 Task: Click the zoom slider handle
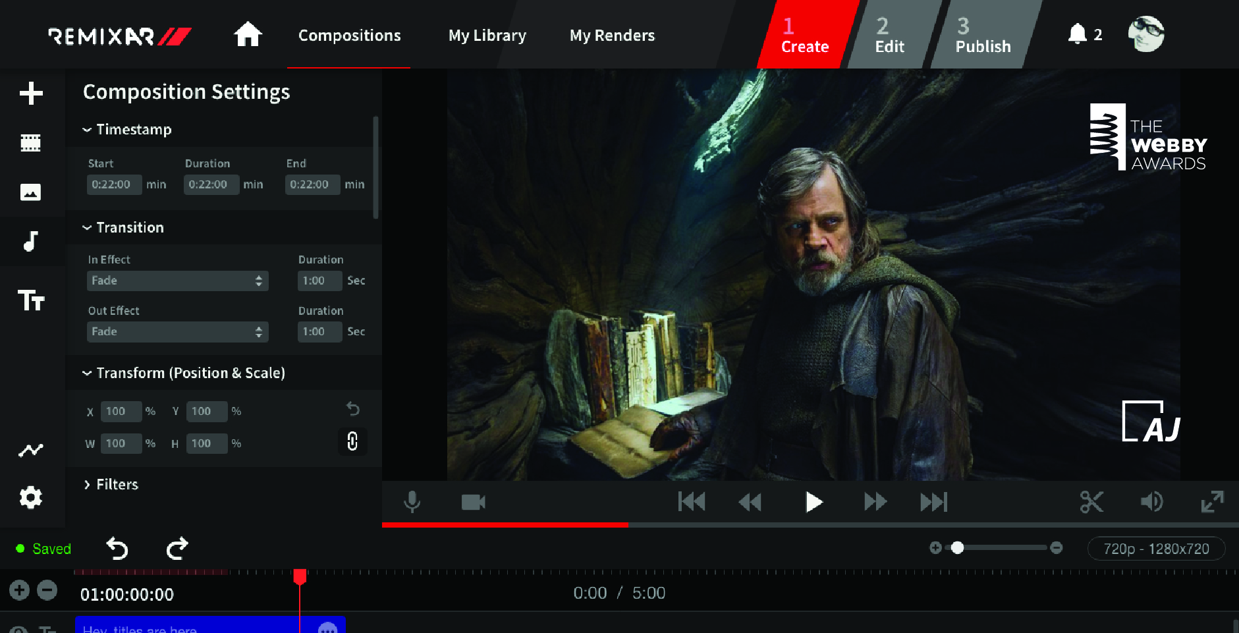958,548
